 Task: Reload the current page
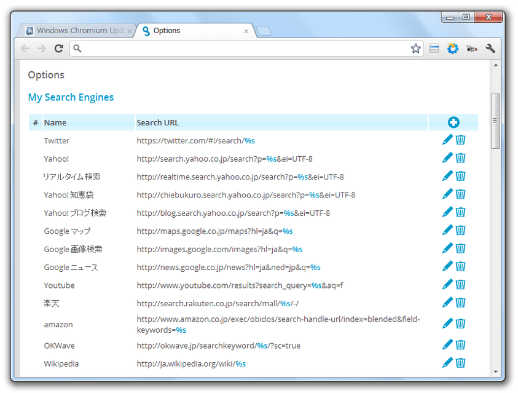tap(59, 49)
